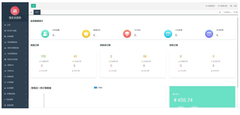Click the yellow crown 普通会员 icon

(x=86, y=34)
